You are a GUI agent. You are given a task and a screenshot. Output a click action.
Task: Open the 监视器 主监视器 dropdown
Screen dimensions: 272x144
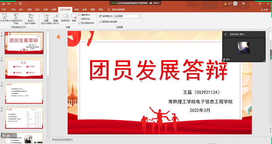[140, 16]
